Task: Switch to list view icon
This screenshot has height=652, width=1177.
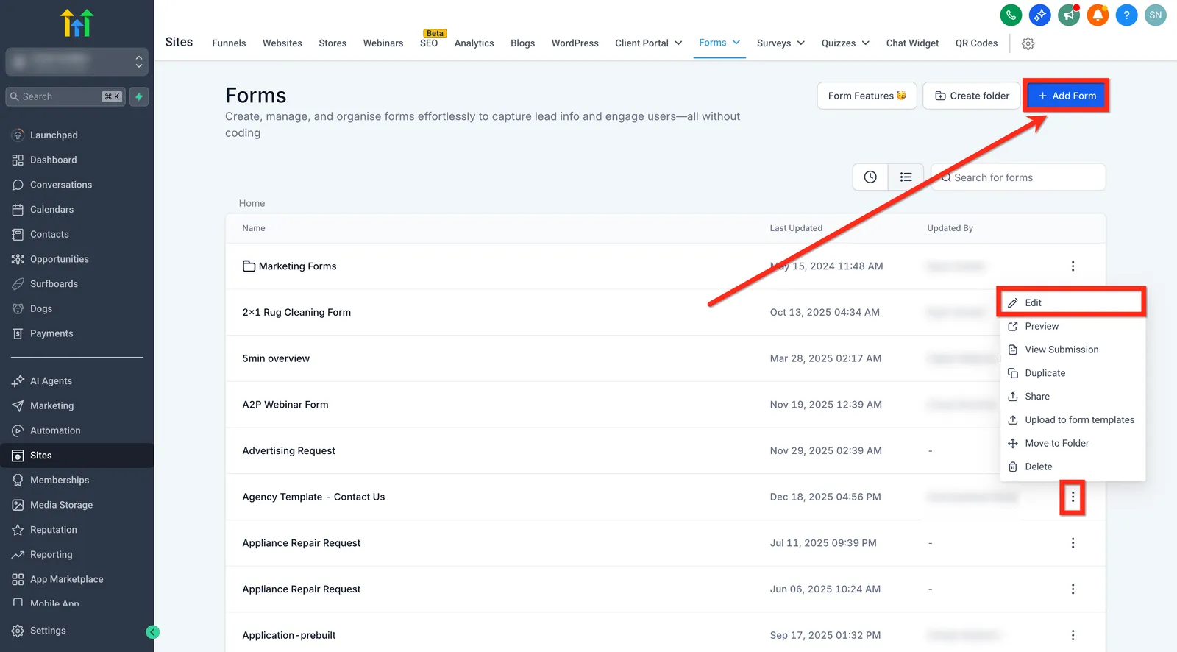Action: pos(906,177)
